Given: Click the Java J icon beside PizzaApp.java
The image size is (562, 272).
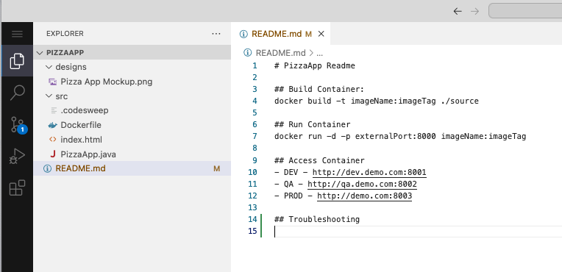Looking at the screenshot, I should (x=53, y=154).
